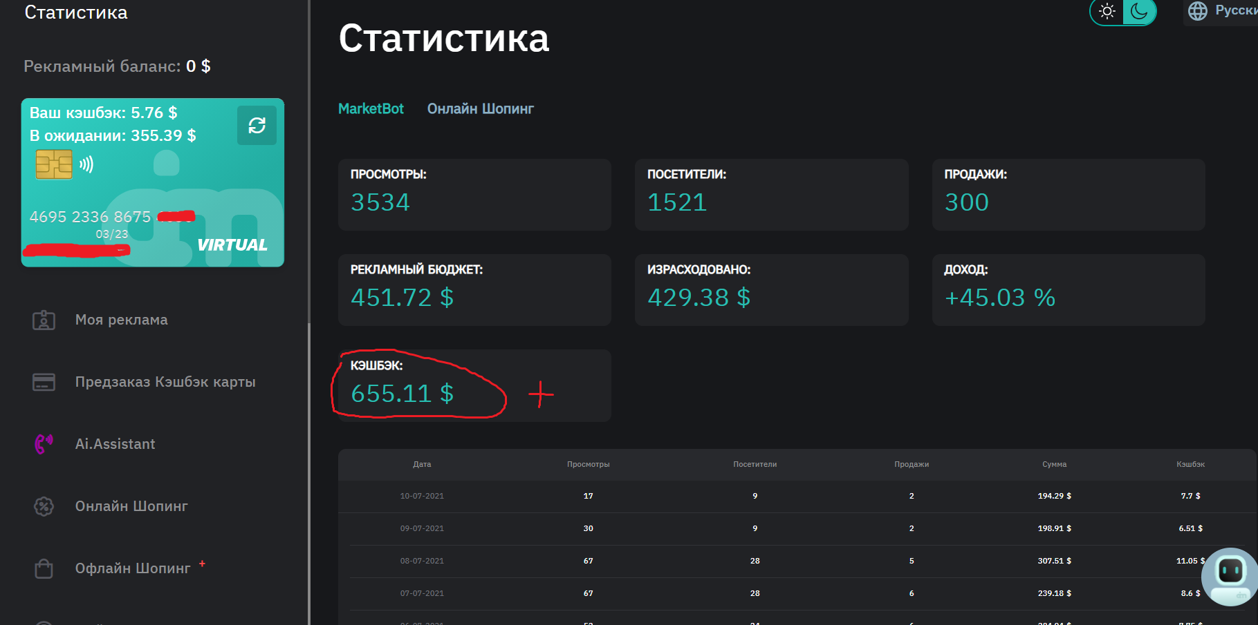Open the chat bot assistant bubble
The width and height of the screenshot is (1258, 625).
tap(1230, 577)
